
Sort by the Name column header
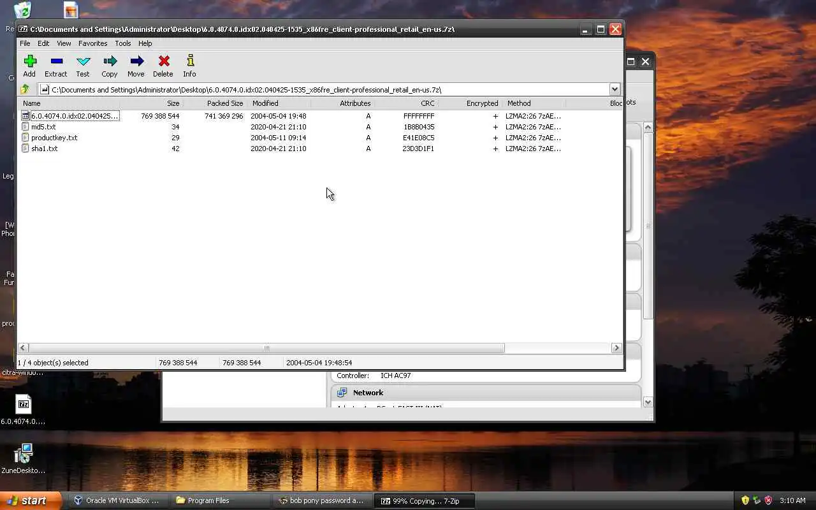coord(69,103)
